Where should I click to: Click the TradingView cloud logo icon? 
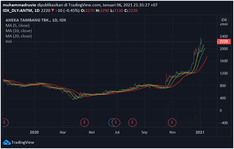point(6,142)
